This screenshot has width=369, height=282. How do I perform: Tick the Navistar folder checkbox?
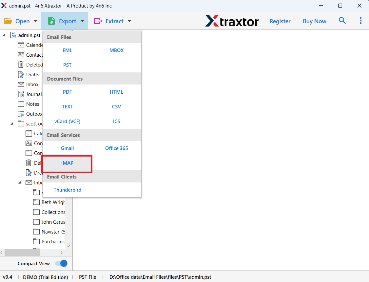point(36,232)
